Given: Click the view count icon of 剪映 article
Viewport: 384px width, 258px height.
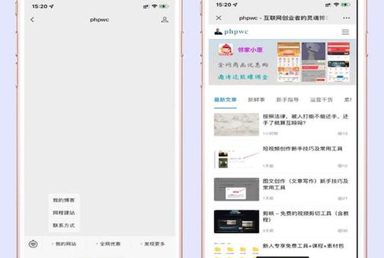Looking at the screenshot, I should tap(340, 231).
